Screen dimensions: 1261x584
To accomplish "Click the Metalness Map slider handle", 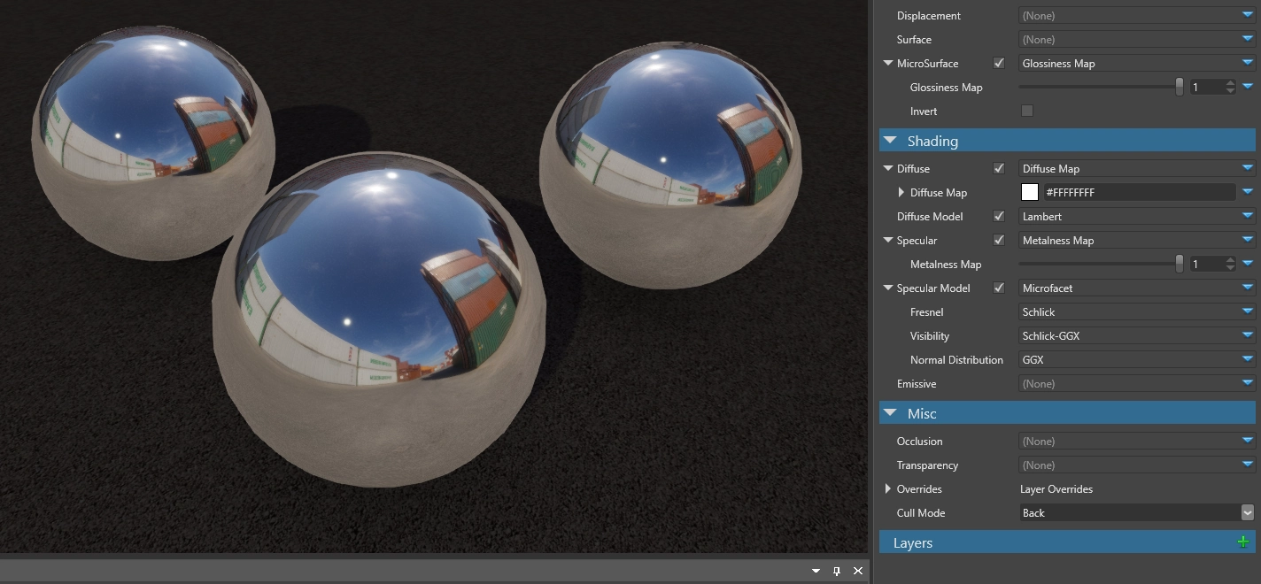I will pyautogui.click(x=1179, y=264).
